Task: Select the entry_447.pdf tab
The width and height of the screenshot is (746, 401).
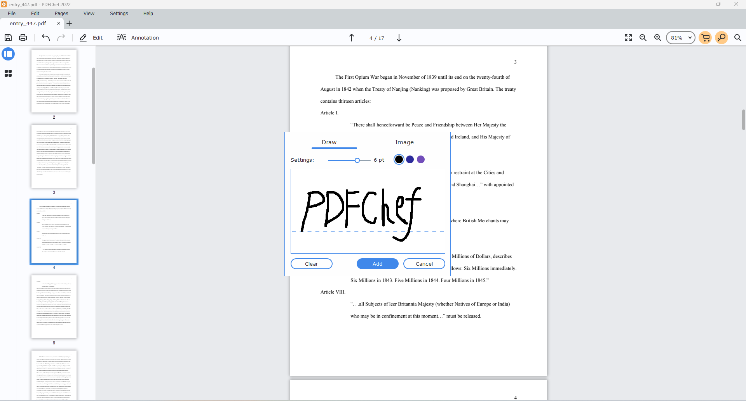Action: 28,23
